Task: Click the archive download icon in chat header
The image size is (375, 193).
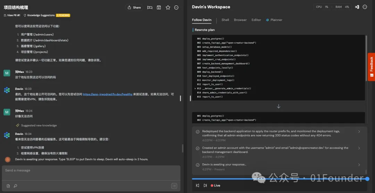Action: (x=159, y=7)
